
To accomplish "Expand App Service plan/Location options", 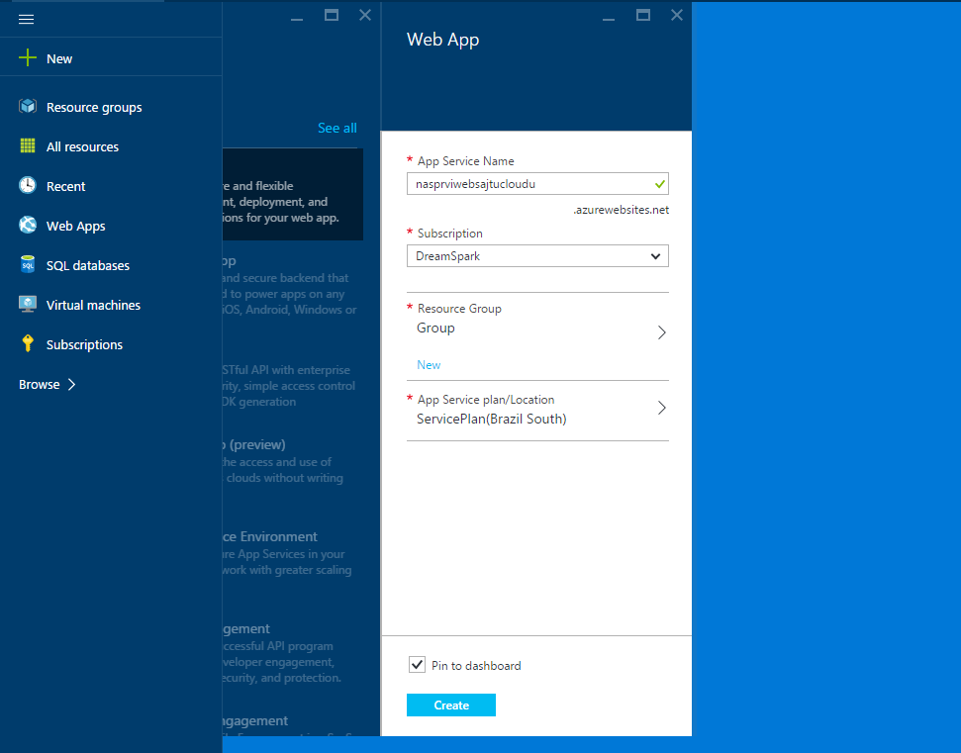I will tap(661, 407).
